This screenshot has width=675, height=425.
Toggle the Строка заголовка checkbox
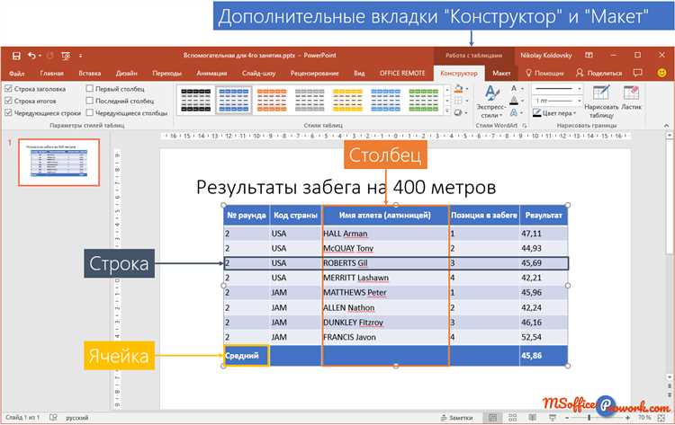pyautogui.click(x=8, y=89)
